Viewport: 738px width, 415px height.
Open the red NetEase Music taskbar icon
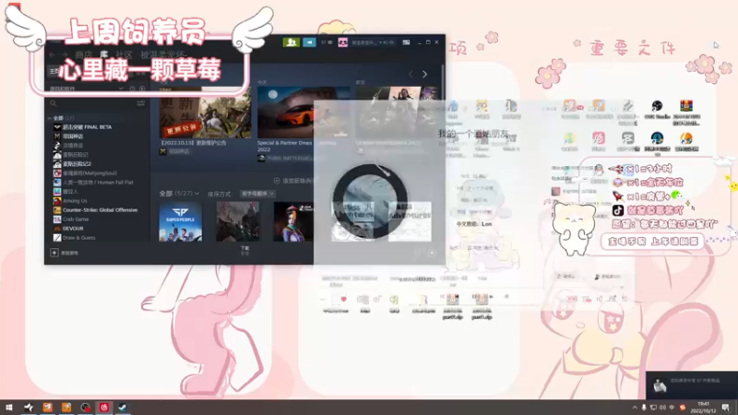click(x=104, y=408)
